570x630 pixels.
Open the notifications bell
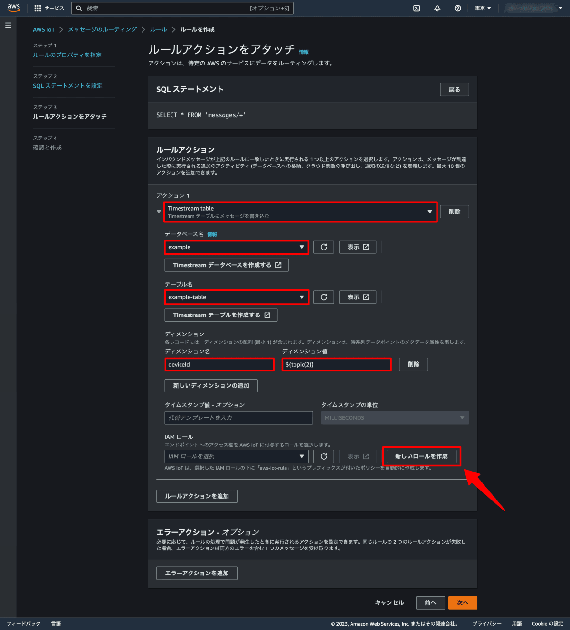click(x=437, y=8)
